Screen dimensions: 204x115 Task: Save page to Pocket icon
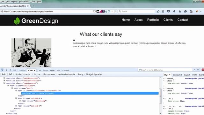point(169,11)
